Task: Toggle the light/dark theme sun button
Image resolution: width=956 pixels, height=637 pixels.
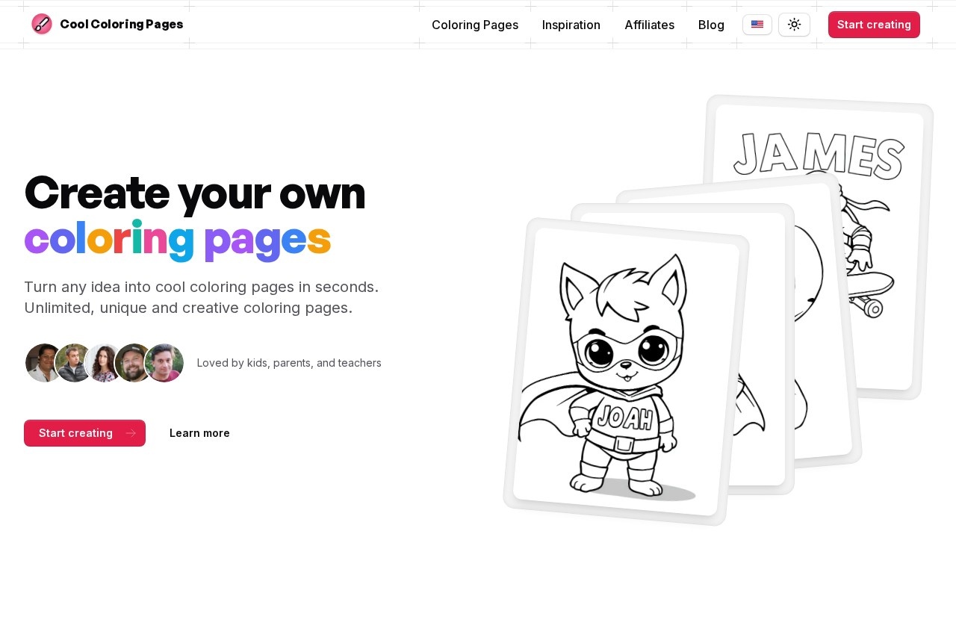Action: [x=794, y=25]
